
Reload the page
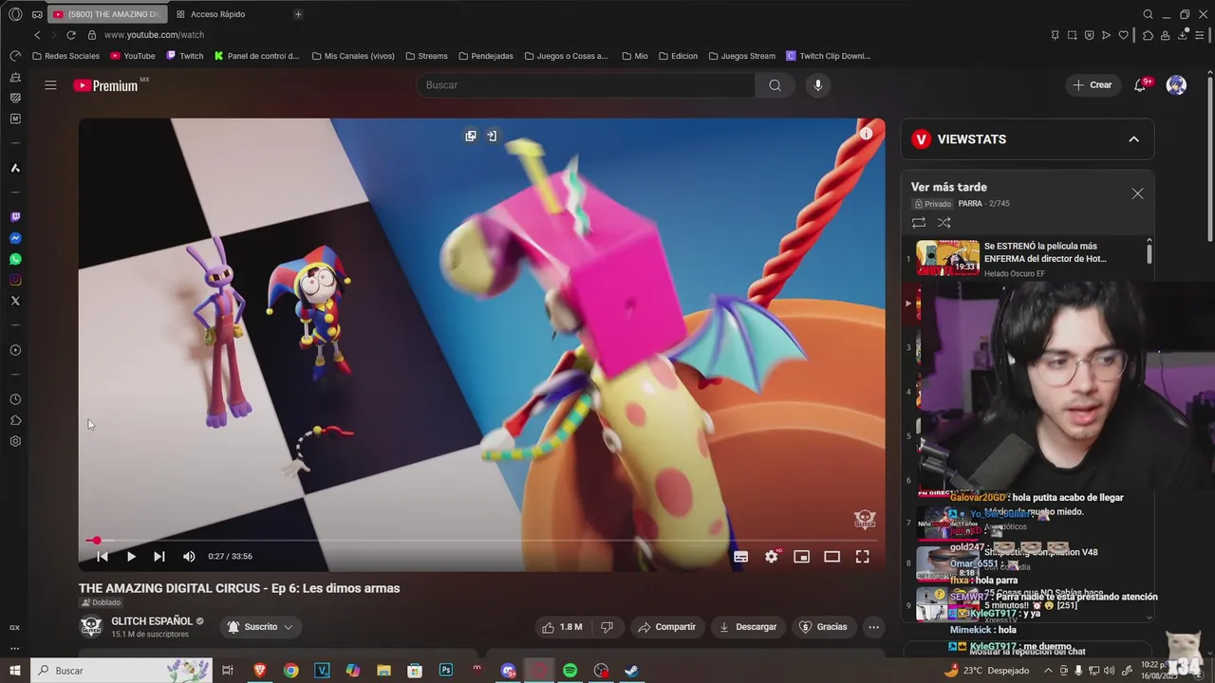pyautogui.click(x=70, y=35)
